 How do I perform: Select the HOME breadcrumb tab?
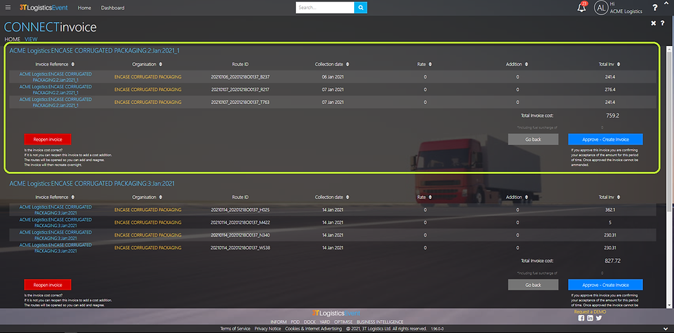pyautogui.click(x=12, y=39)
